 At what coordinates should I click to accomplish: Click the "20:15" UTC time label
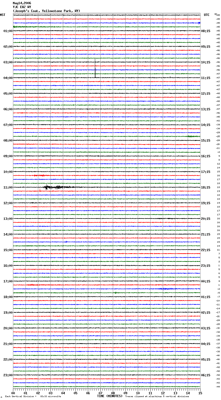pos(206,219)
